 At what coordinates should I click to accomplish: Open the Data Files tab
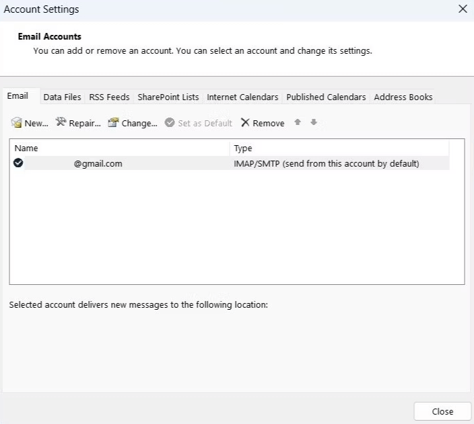click(62, 97)
